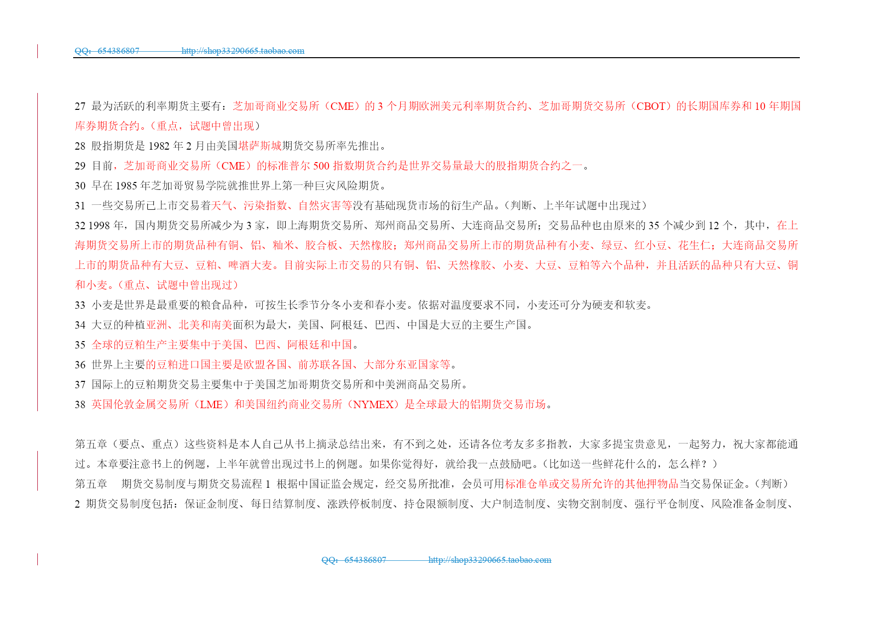The height and width of the screenshot is (617, 873).
Task: Click item 37 about 豆粕期货交易 exchanges
Action: (272, 384)
